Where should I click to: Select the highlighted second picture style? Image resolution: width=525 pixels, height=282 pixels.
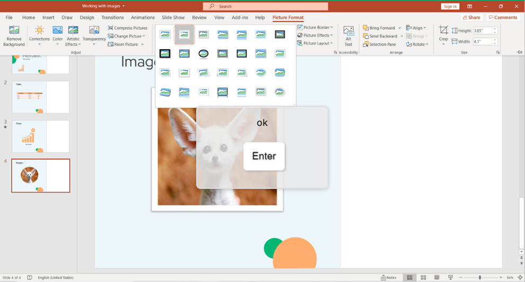pos(184,34)
